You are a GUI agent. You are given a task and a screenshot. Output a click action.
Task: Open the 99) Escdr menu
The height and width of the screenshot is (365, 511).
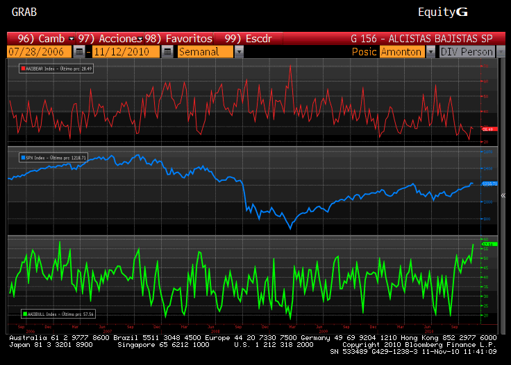click(x=248, y=39)
